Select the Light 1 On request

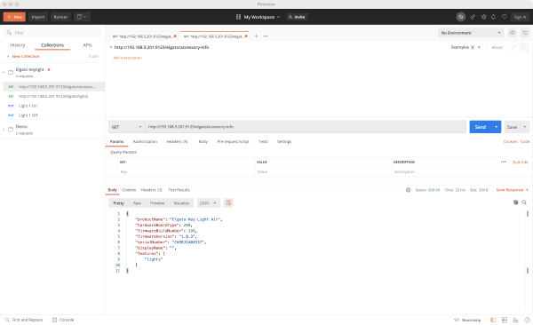coord(28,106)
